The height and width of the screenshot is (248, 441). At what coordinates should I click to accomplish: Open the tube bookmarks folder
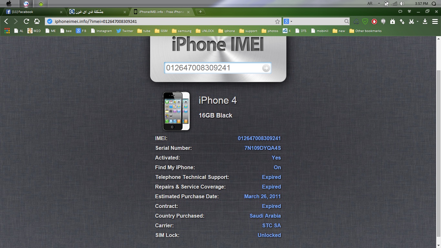coord(144,31)
